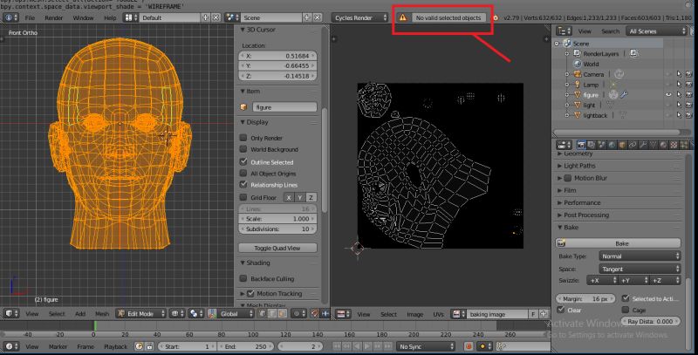
Task: Click the Blender logo icon next to version
Action: (x=496, y=18)
